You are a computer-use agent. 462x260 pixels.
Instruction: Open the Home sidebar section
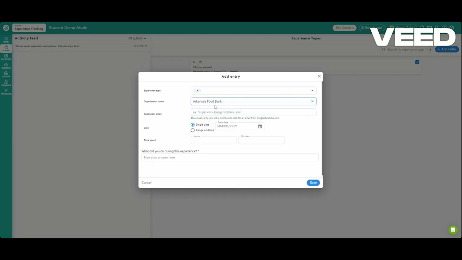click(x=6, y=40)
